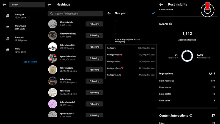Click the 1,112 Accounts reached value
Screen dimensions: 220x124
(x=187, y=34)
